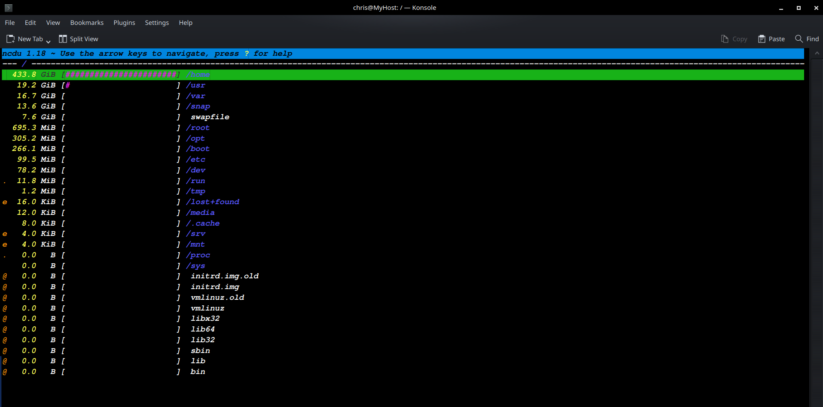Image resolution: width=823 pixels, height=407 pixels.
Task: Click the Copy icon in toolbar
Action: [725, 39]
